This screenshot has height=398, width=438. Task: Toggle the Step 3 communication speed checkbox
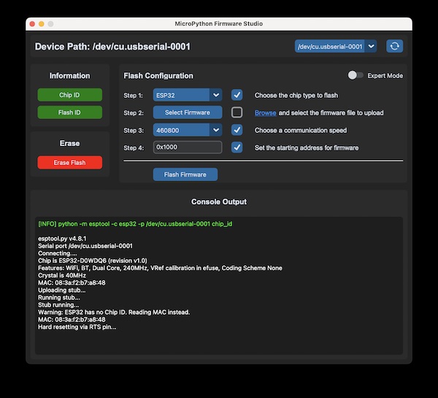point(237,130)
